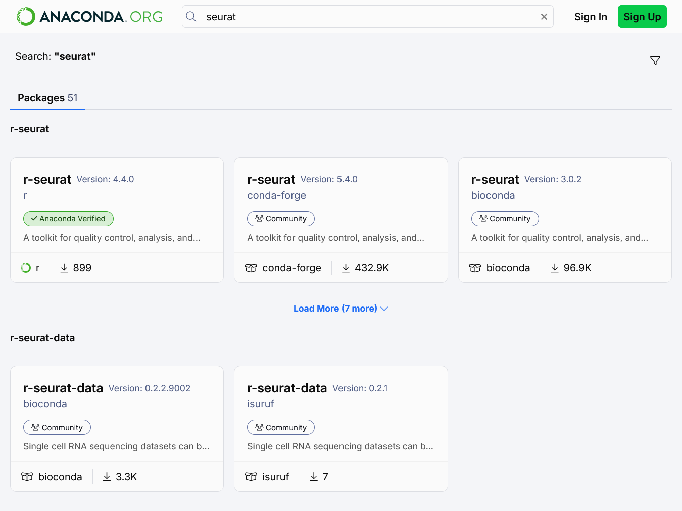Click the Anaconda.org logo
This screenshot has height=511, width=682.
coord(89,17)
